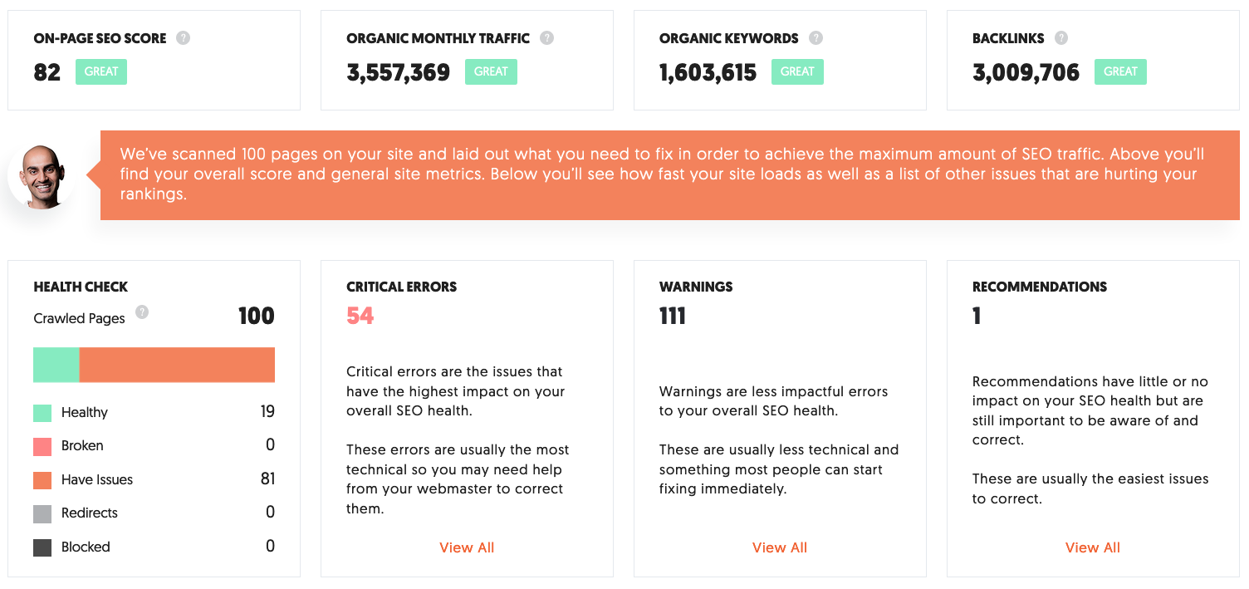Select the GREAT badge next to Organic Keywords
1249x589 pixels.
tap(797, 71)
